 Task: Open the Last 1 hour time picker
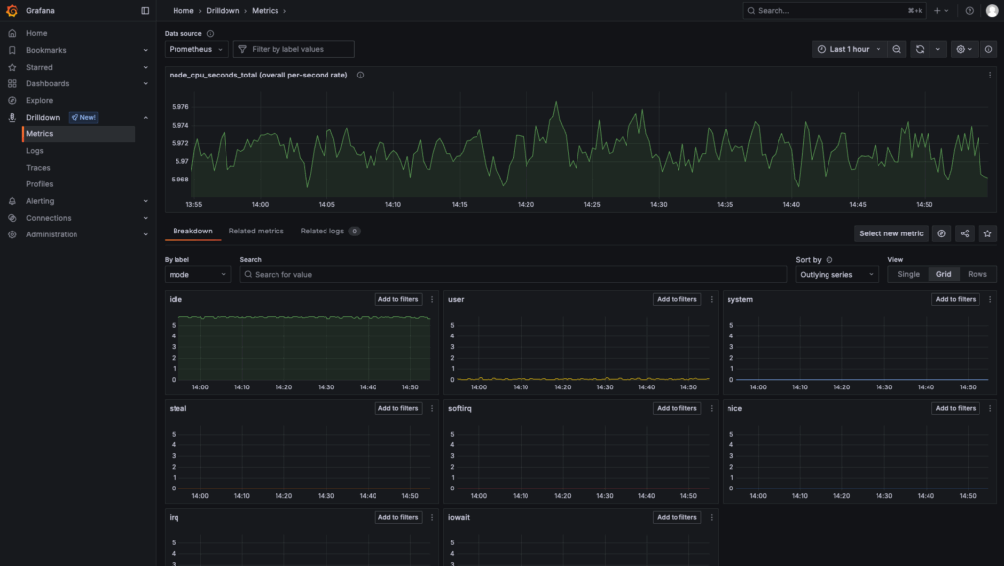[x=849, y=49]
